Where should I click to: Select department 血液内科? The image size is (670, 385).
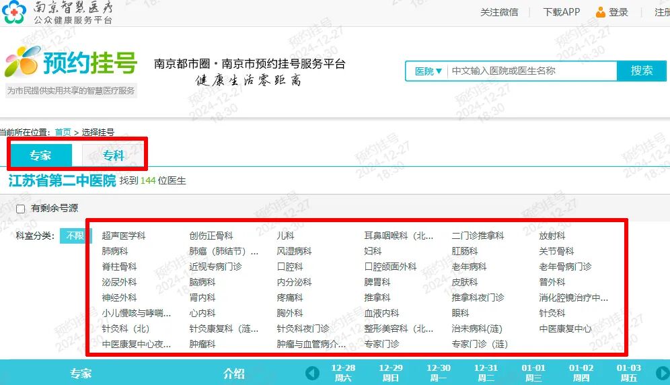pyautogui.click(x=381, y=313)
